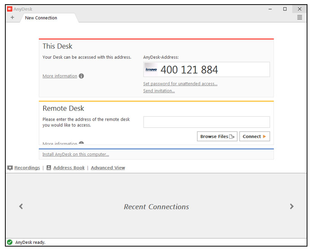Open the Address Book link
Screen dimensions: 312x250
69,168
